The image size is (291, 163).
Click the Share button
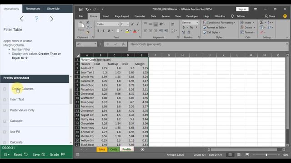[270, 16]
